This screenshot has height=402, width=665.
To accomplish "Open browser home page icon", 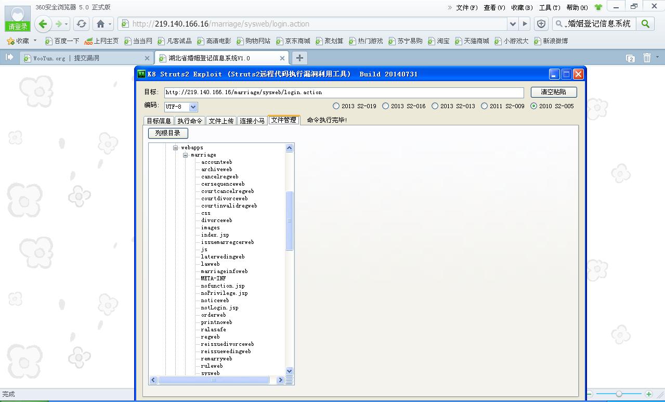I will [x=101, y=24].
